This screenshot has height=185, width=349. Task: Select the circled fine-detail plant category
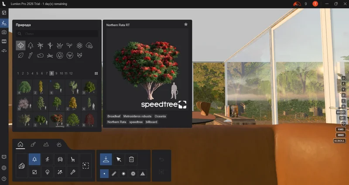70,55
